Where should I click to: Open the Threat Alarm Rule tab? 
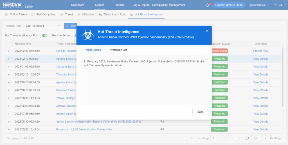pyautogui.click(x=112, y=15)
